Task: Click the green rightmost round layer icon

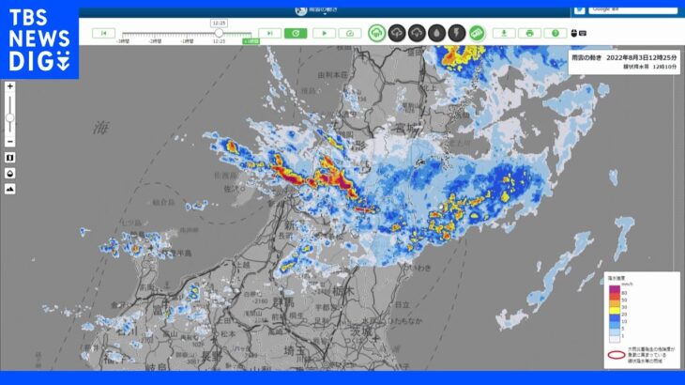Action: tap(477, 33)
